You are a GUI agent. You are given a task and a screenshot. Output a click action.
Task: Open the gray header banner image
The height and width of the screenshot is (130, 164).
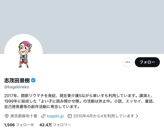click(x=82, y=27)
